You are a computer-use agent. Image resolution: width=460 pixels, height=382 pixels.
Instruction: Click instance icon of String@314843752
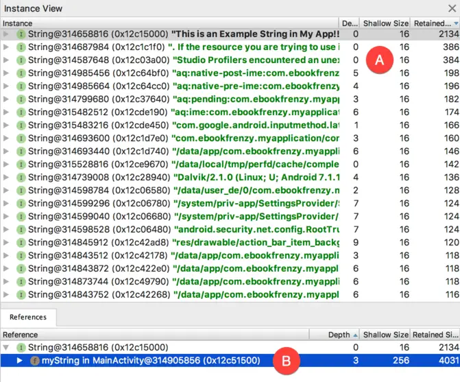click(x=21, y=295)
